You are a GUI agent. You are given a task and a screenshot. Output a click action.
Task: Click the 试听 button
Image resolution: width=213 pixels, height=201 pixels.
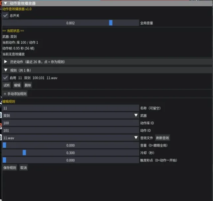click(7, 85)
